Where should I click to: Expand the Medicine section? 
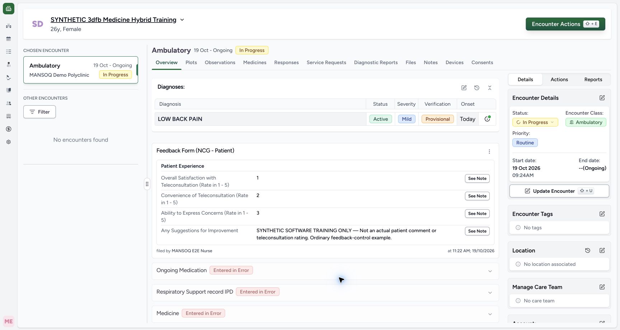pos(490,314)
